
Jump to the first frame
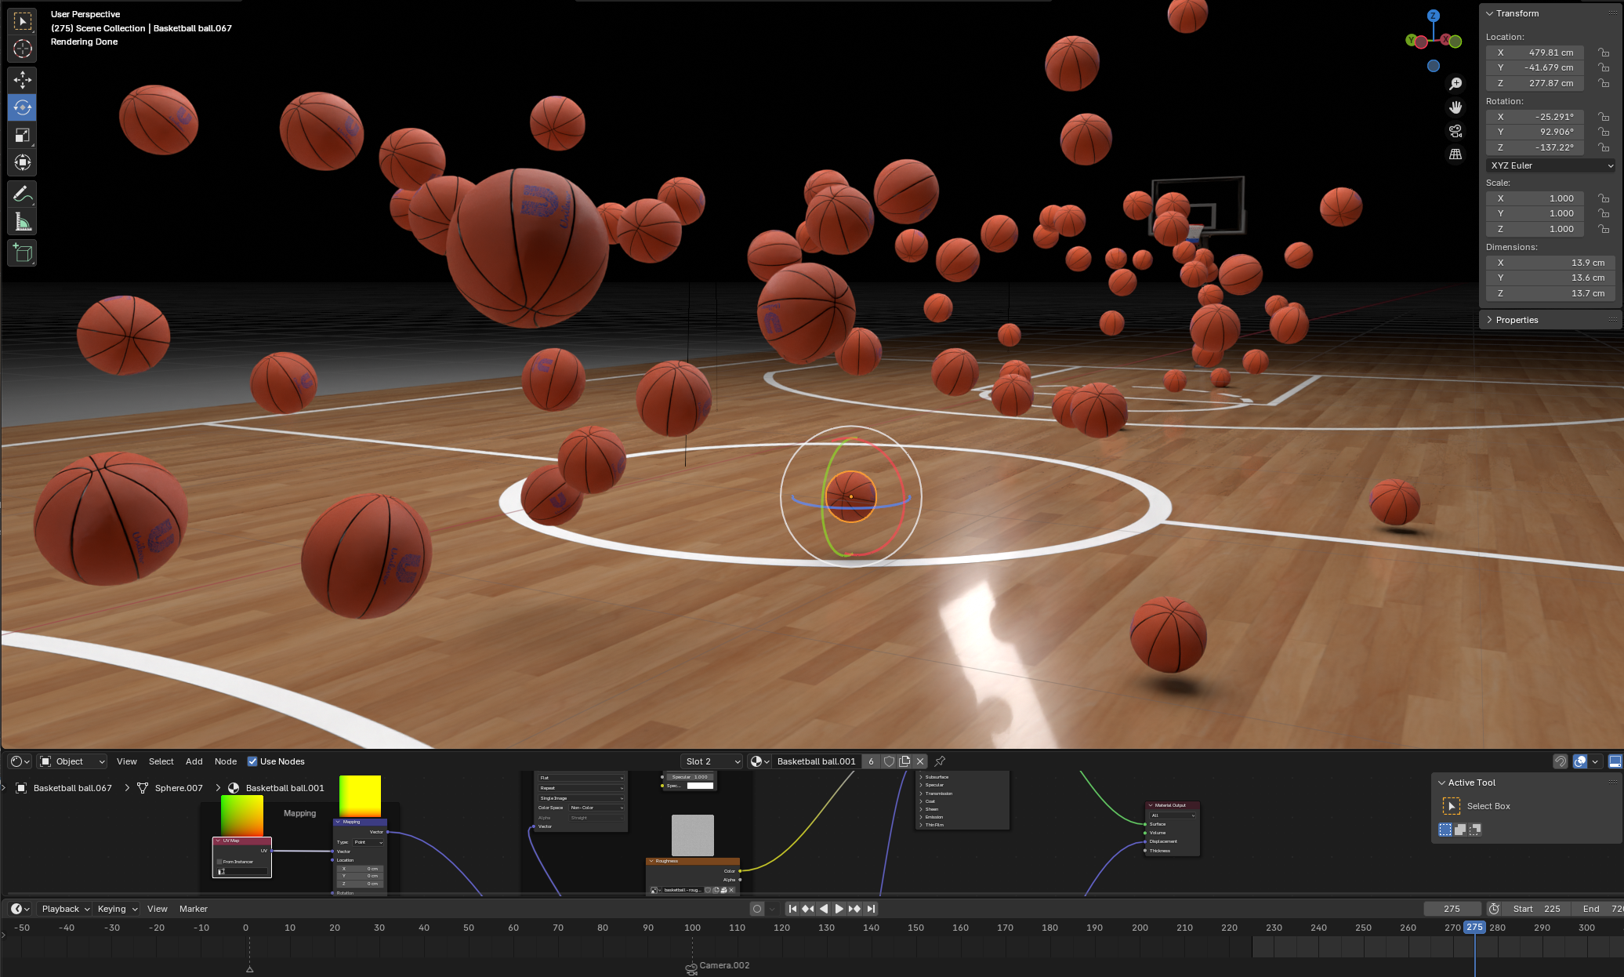click(792, 909)
